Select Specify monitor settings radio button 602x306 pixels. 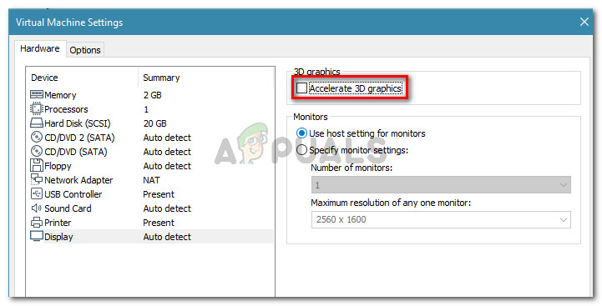coord(301,150)
